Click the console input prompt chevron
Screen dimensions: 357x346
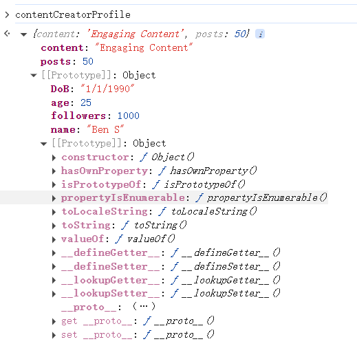[x=7, y=15]
